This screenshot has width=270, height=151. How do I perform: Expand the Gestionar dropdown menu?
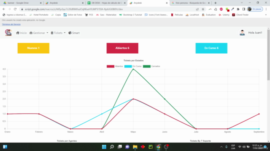pyautogui.click(x=39, y=33)
